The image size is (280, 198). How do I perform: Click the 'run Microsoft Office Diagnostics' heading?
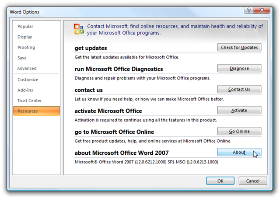click(x=119, y=69)
